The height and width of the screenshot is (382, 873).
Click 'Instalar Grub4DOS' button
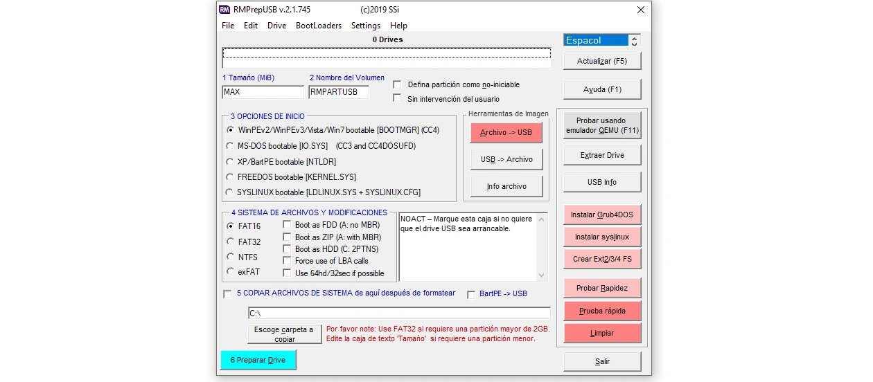coord(601,215)
